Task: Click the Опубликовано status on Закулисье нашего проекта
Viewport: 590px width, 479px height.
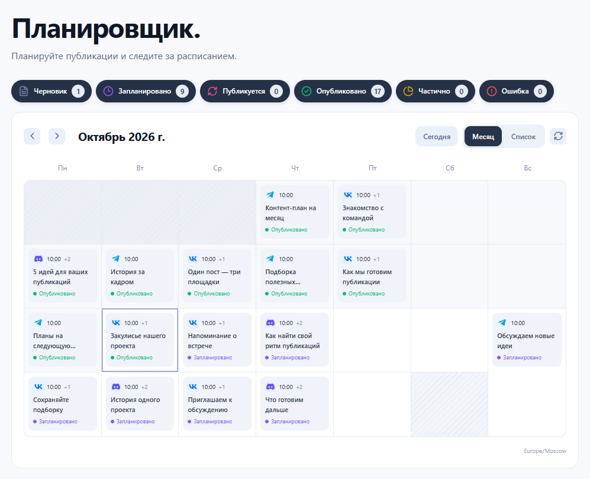Action: (x=132, y=358)
